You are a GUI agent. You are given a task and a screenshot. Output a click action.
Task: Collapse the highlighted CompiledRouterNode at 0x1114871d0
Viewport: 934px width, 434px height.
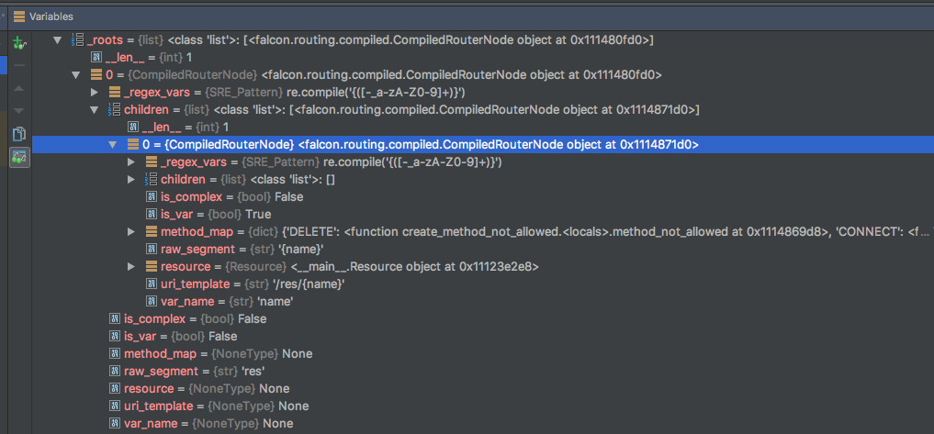coord(113,145)
